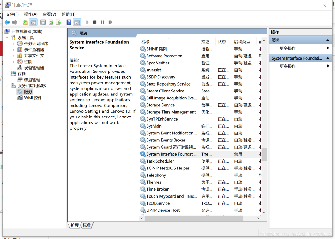Toggle the Show/Hide Console Tree icon
Viewport: 335px width, 239px height.
(x=33, y=22)
